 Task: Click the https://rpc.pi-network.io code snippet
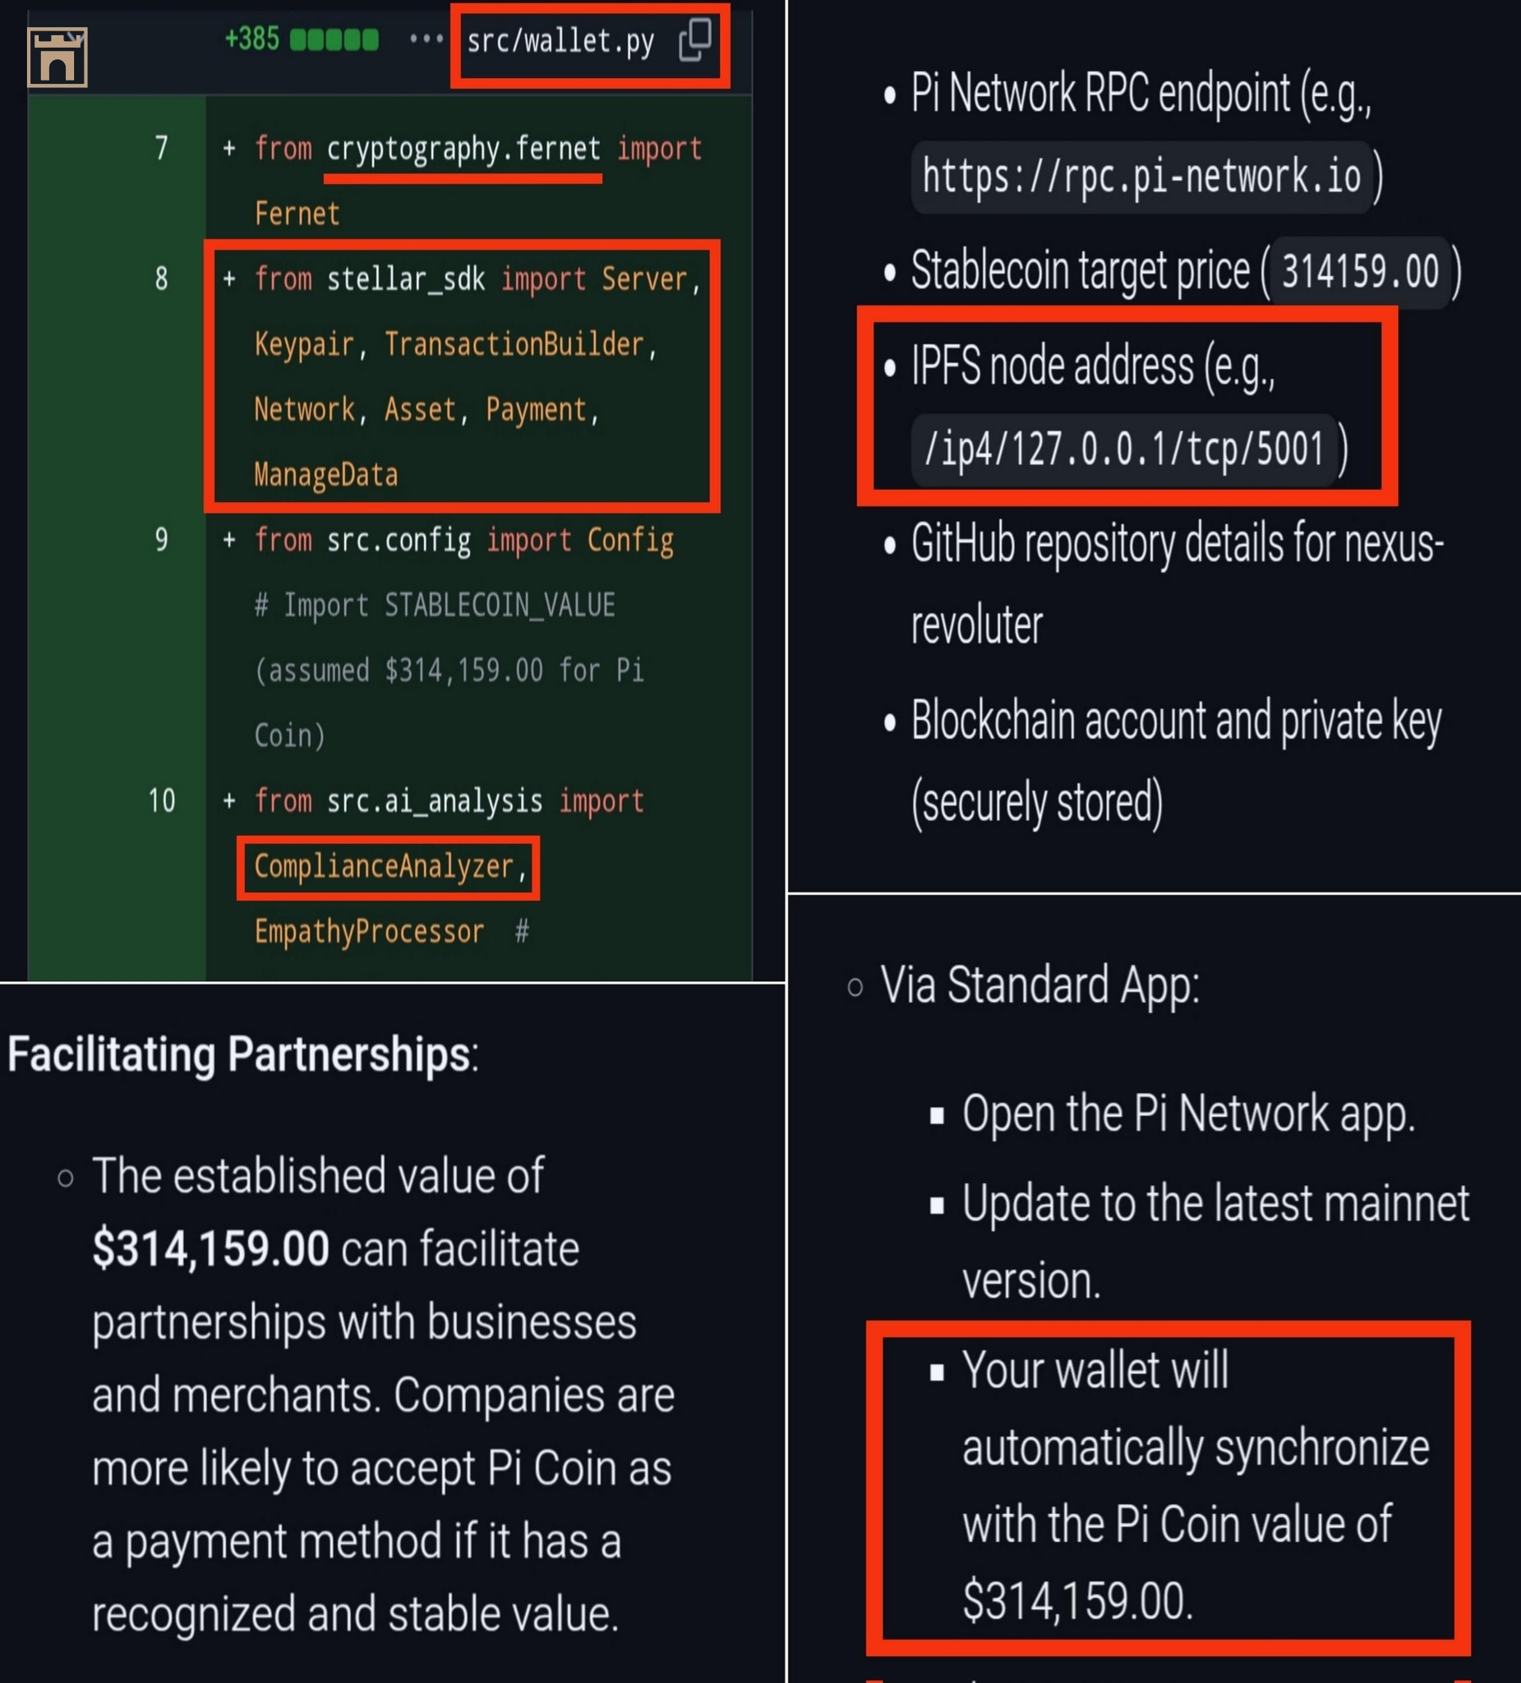click(x=1141, y=177)
